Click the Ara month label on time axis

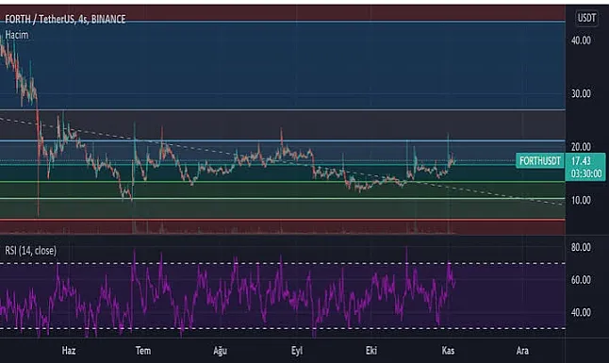coord(522,351)
